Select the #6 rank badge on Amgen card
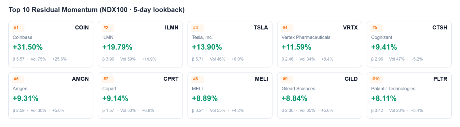 [18, 79]
